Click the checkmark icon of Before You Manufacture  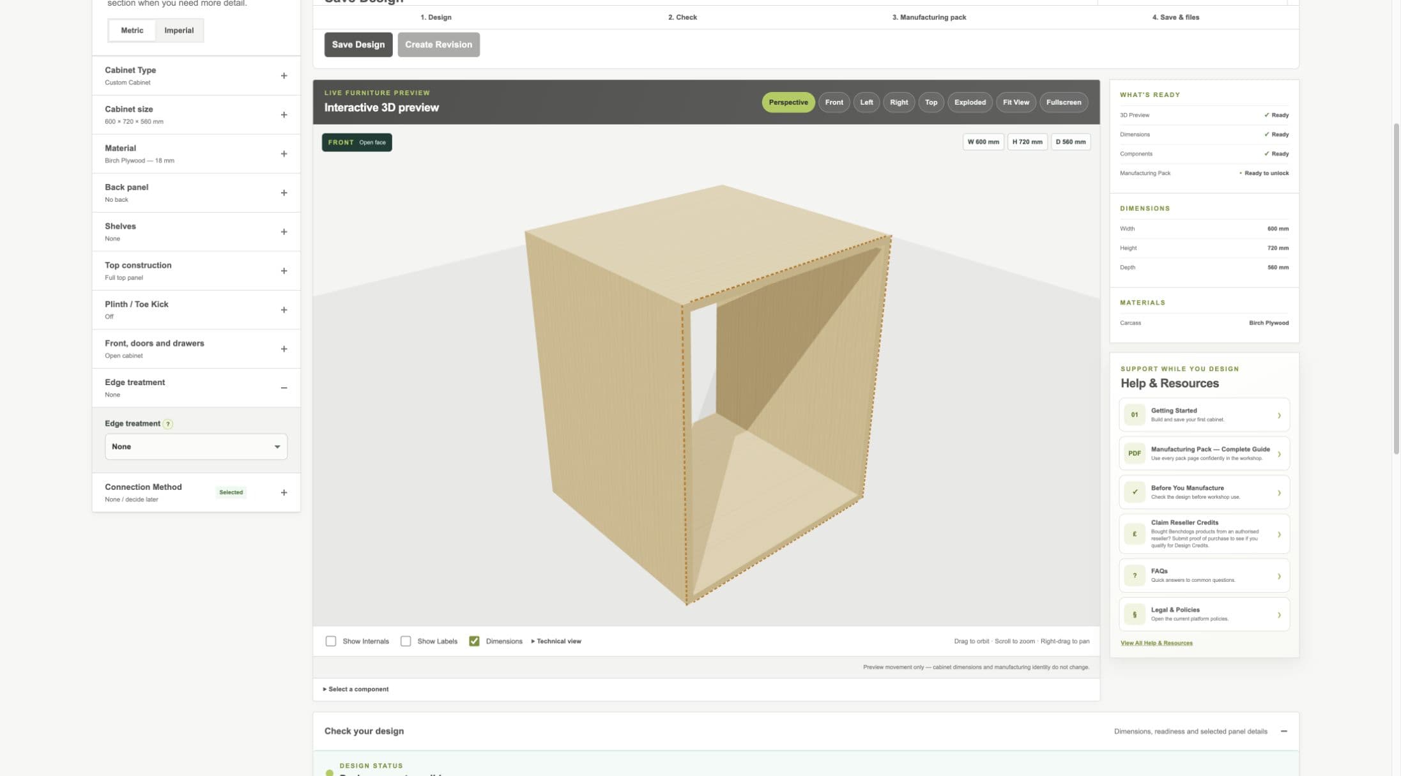click(x=1134, y=492)
